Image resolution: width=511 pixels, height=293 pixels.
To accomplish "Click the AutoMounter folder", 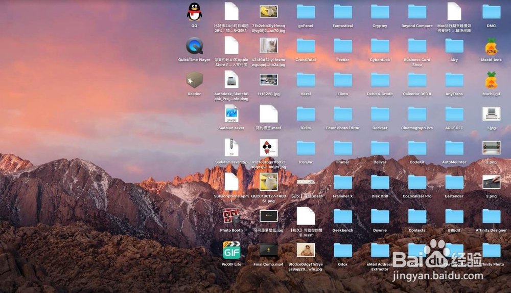I will click(x=454, y=148).
